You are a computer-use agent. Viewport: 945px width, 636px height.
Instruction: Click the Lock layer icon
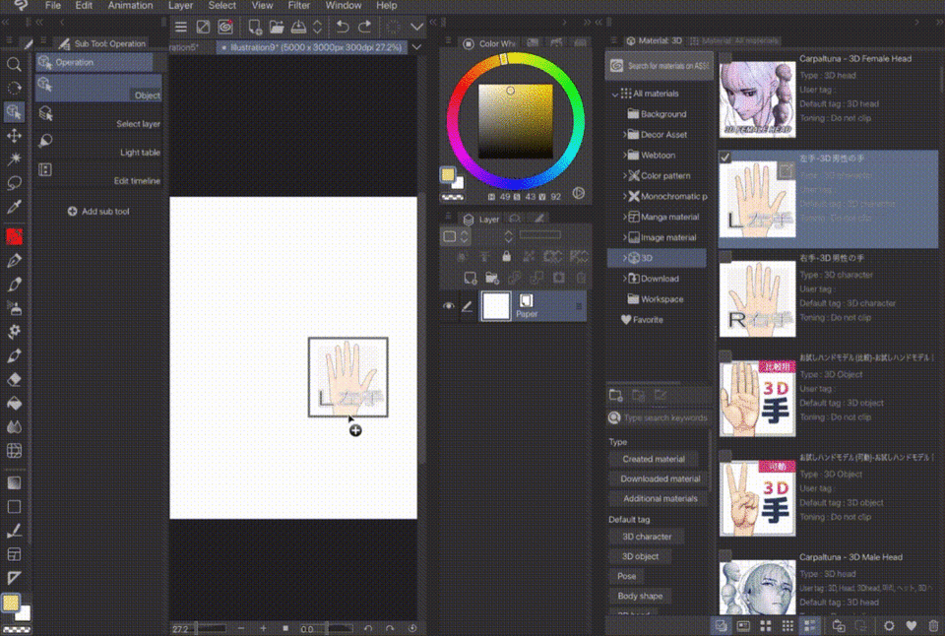506,256
